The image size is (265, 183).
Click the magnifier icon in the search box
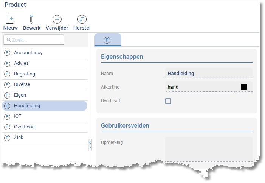[9, 40]
